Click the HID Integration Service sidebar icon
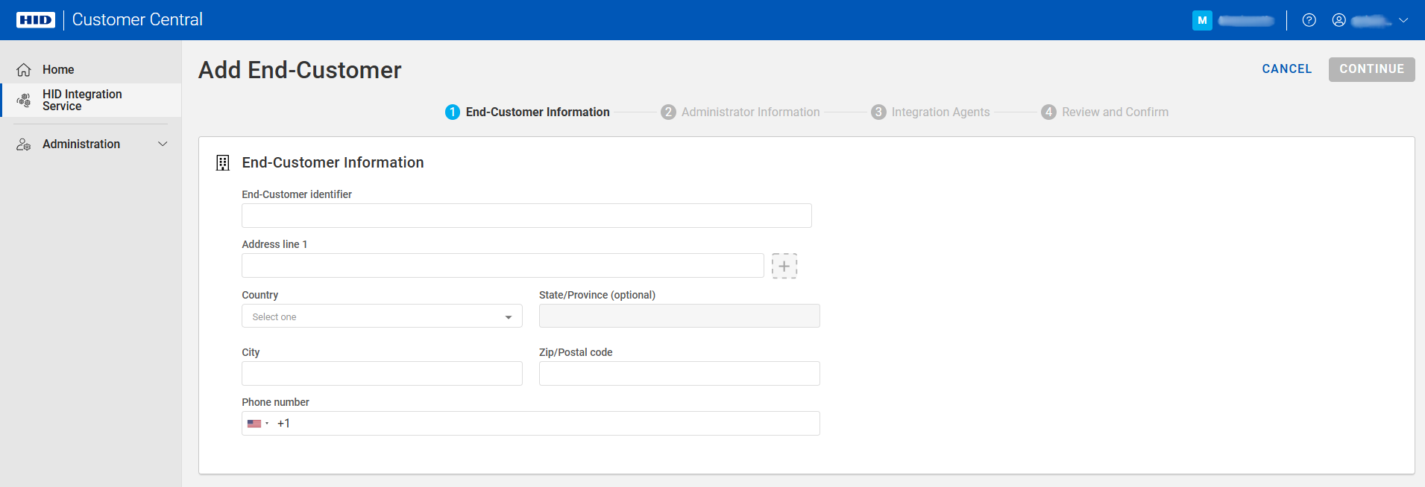 click(24, 100)
